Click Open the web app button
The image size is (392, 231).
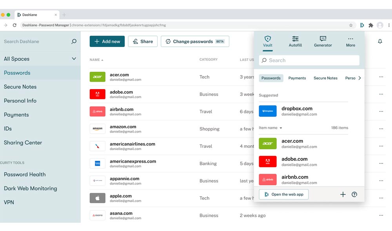click(284, 194)
